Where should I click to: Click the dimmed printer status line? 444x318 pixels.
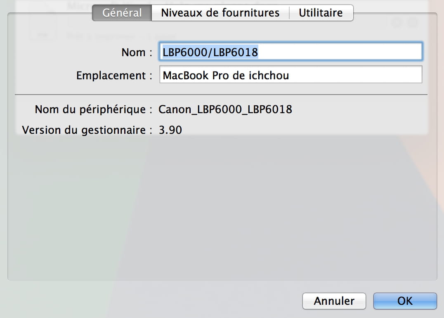pyautogui.click(x=120, y=36)
